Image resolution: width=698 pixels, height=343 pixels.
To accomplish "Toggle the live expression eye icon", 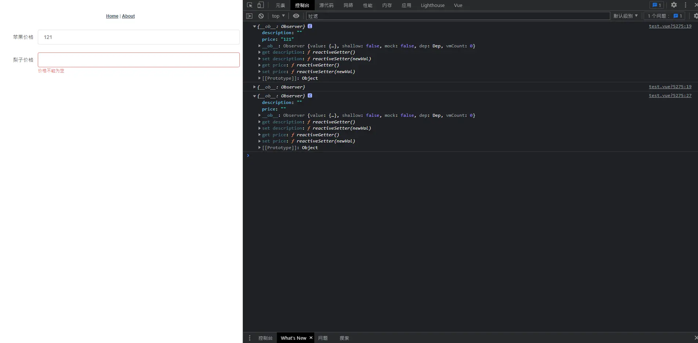I will [x=296, y=16].
